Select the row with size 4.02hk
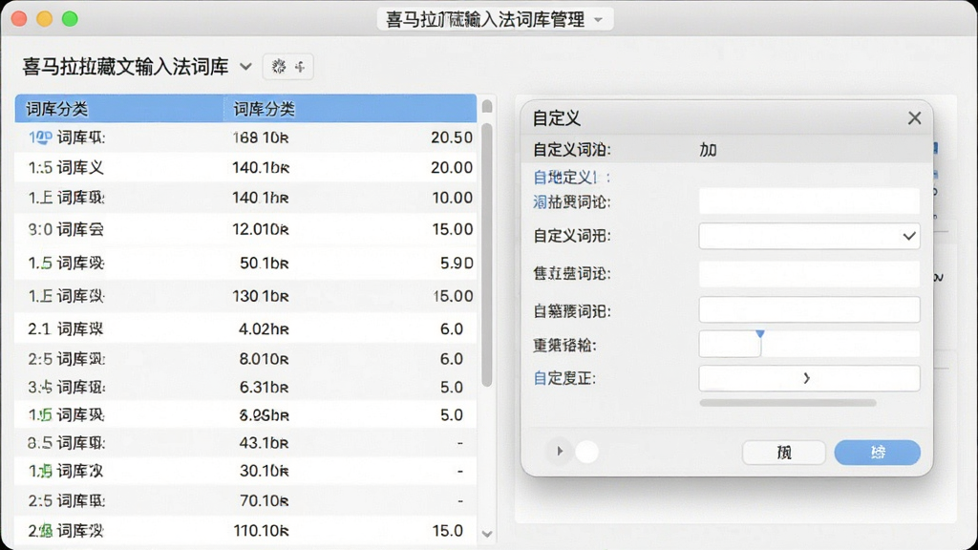This screenshot has width=978, height=550. click(245, 328)
